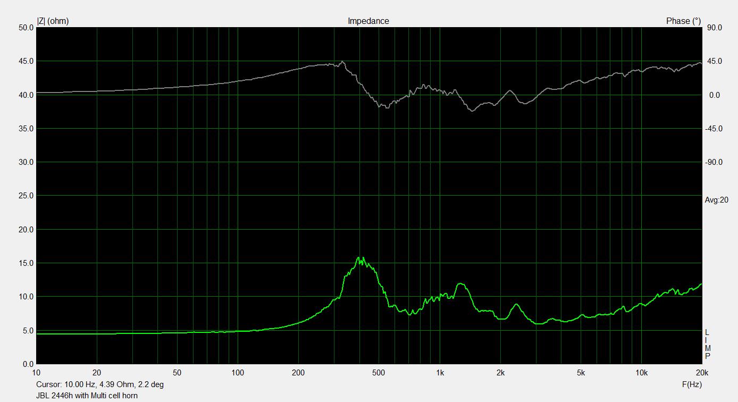Click the Phase (°) axis label
This screenshot has height=402, width=738.
683,21
